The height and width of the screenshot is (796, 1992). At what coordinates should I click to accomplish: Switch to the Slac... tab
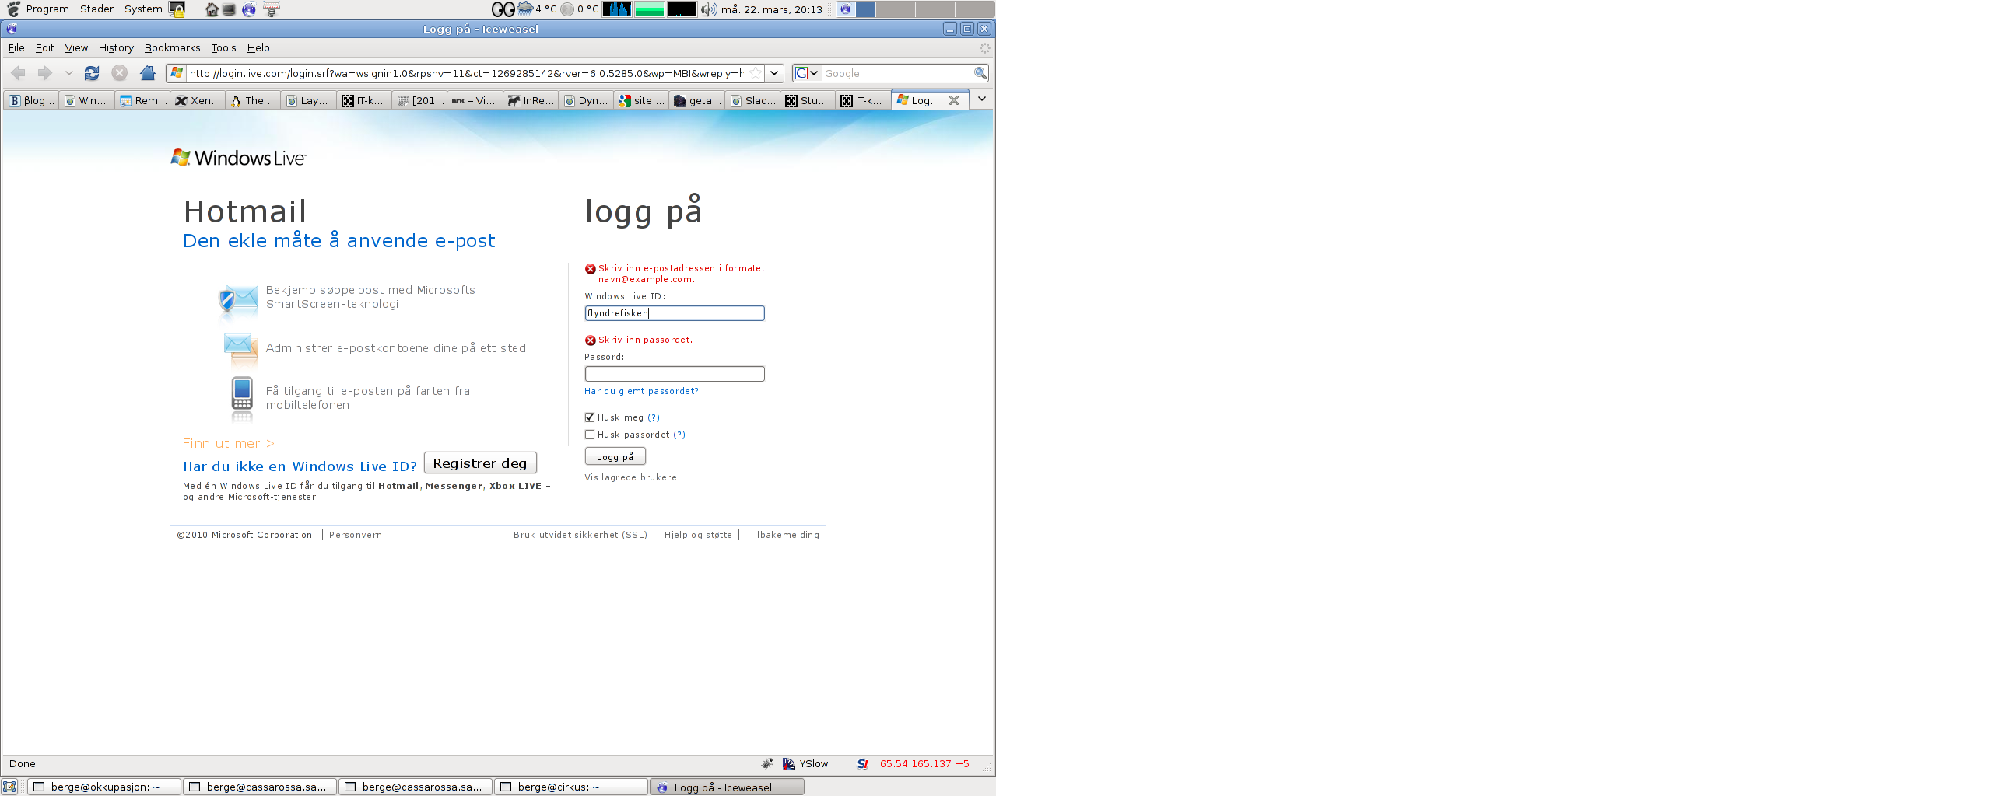click(753, 100)
